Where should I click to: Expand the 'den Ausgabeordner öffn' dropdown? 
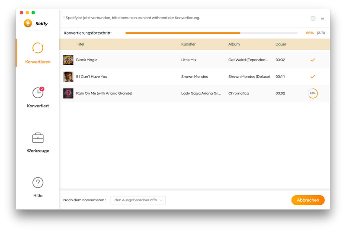pos(138,200)
